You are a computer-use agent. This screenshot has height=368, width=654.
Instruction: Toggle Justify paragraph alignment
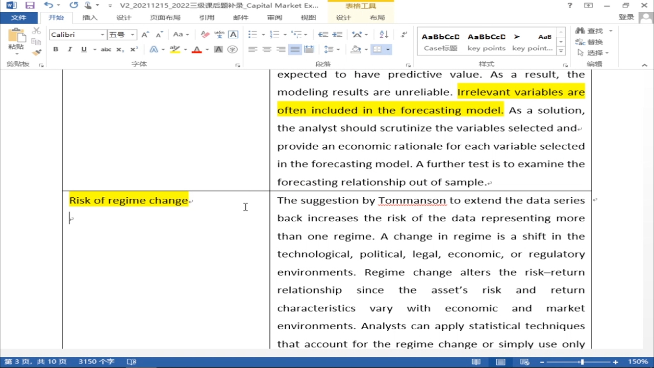295,50
